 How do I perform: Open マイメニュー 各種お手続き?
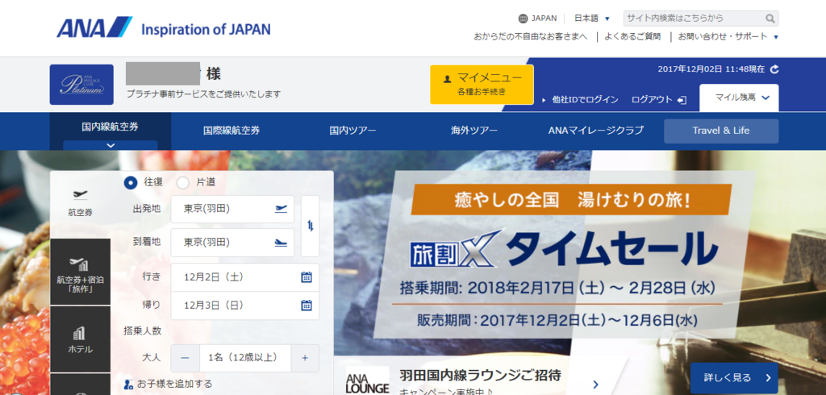[x=482, y=85]
